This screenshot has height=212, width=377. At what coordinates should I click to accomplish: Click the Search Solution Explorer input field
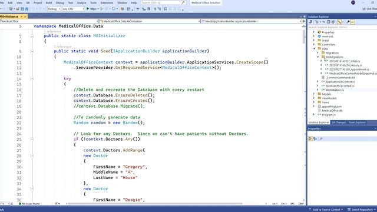[x=342, y=27]
